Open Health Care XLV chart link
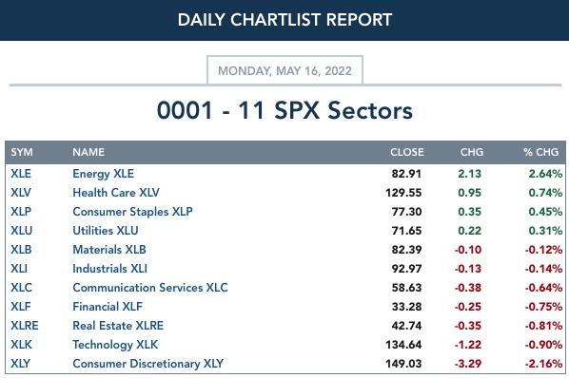This screenshot has height=378, width=569. click(x=116, y=193)
